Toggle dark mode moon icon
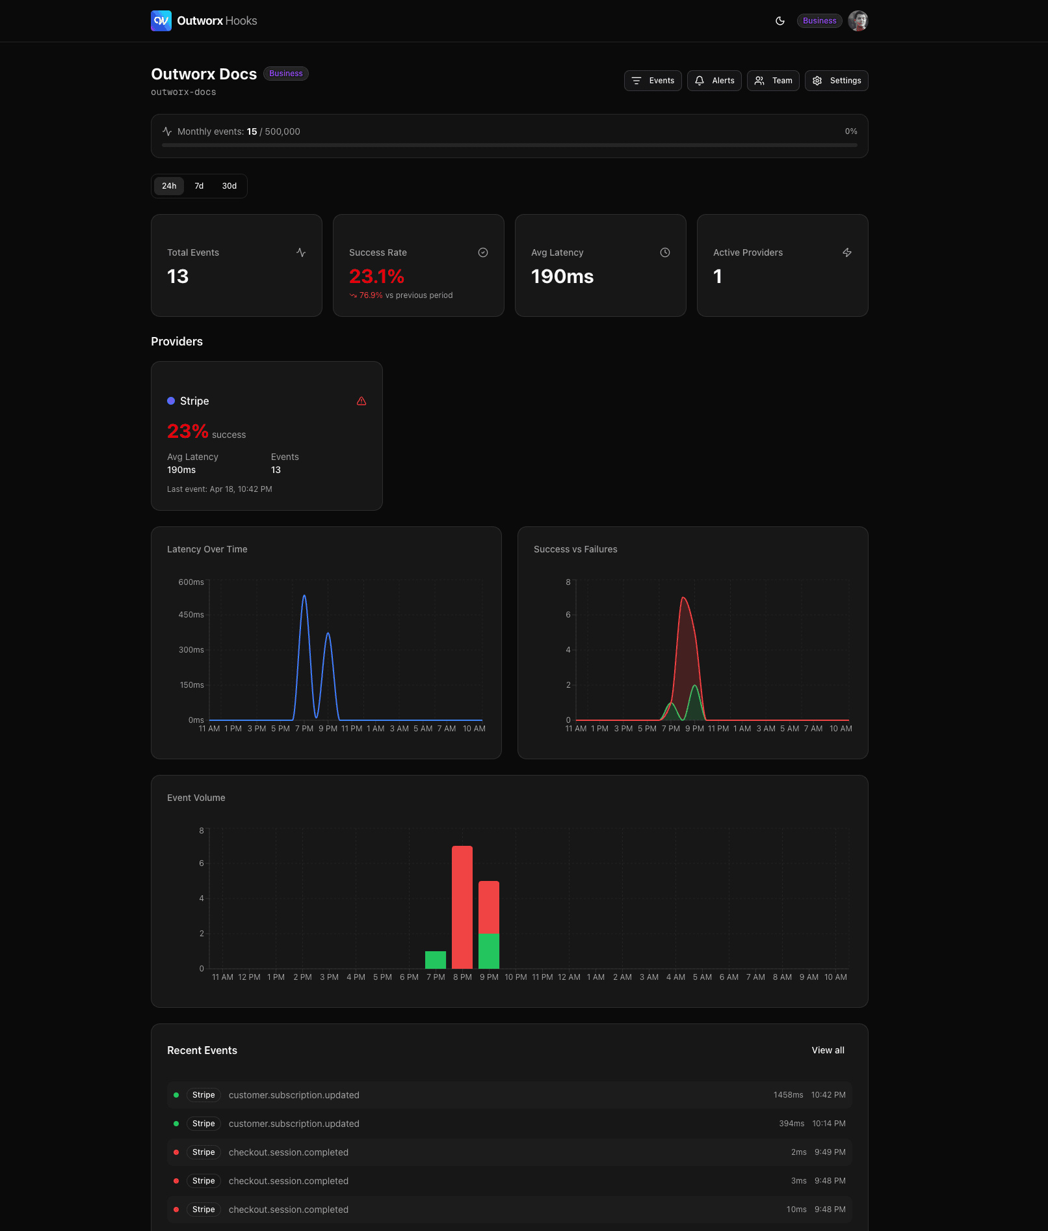The height and width of the screenshot is (1231, 1048). click(780, 21)
